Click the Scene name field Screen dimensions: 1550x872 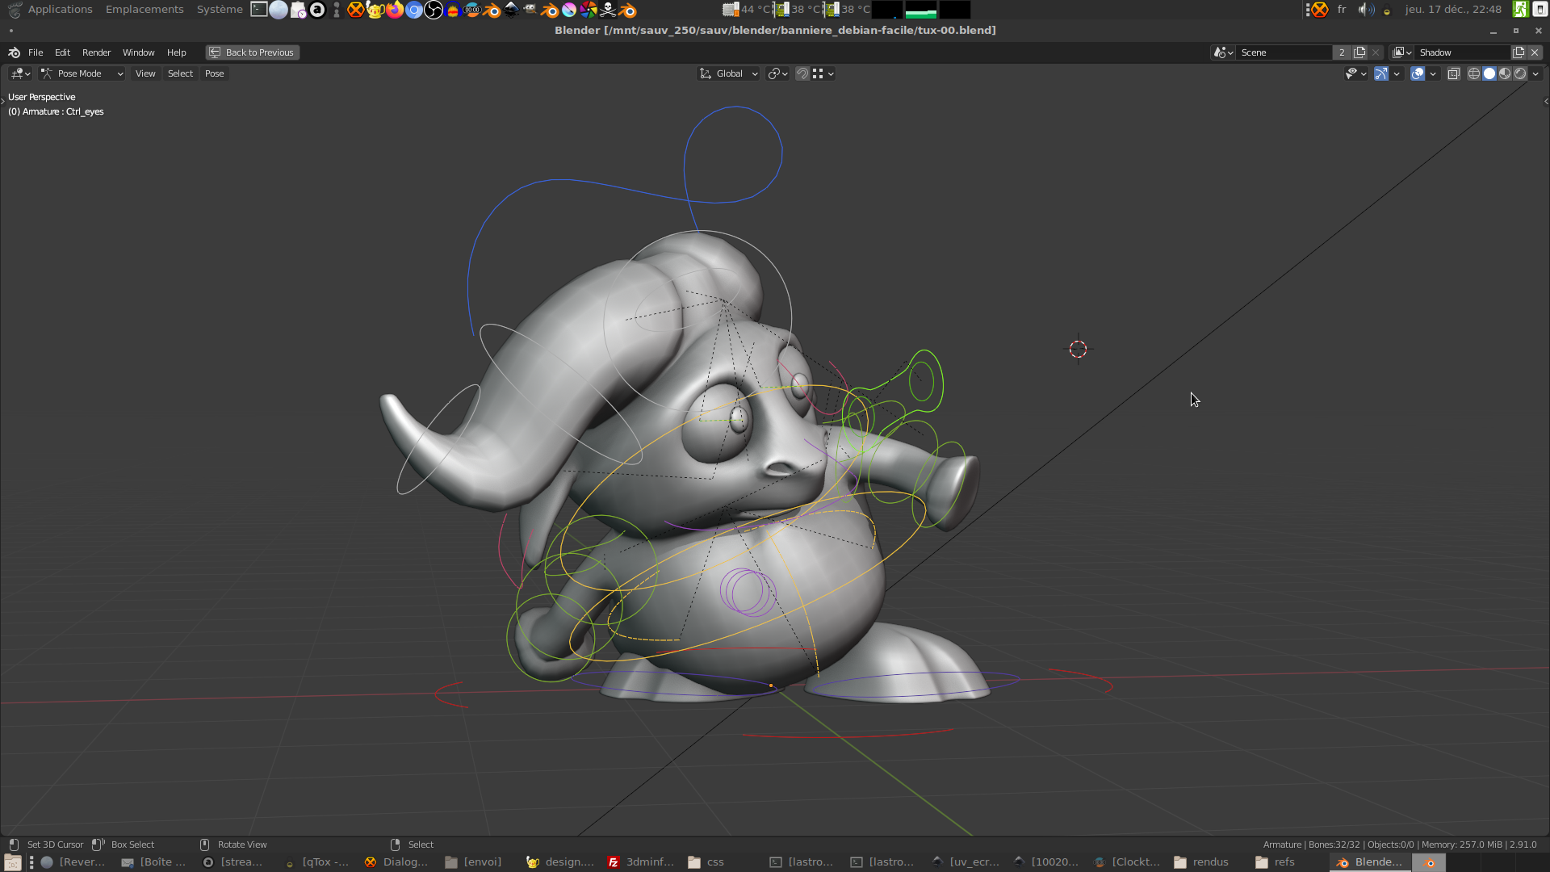1284,52
